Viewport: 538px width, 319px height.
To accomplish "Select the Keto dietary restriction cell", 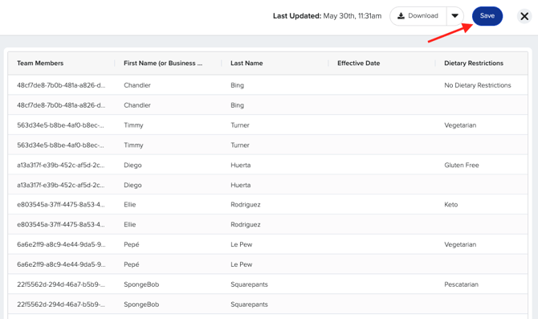I will [450, 205].
